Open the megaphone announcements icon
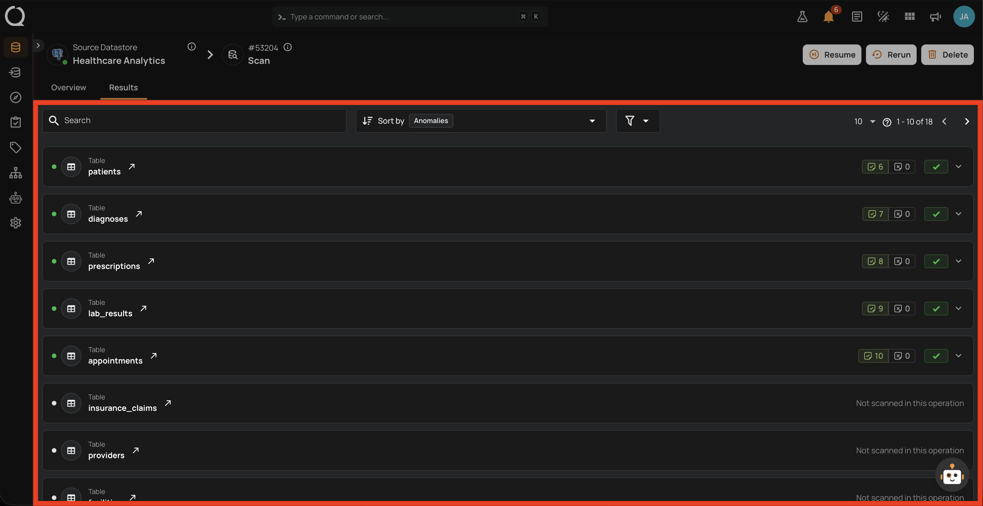Image resolution: width=983 pixels, height=506 pixels. coord(935,17)
